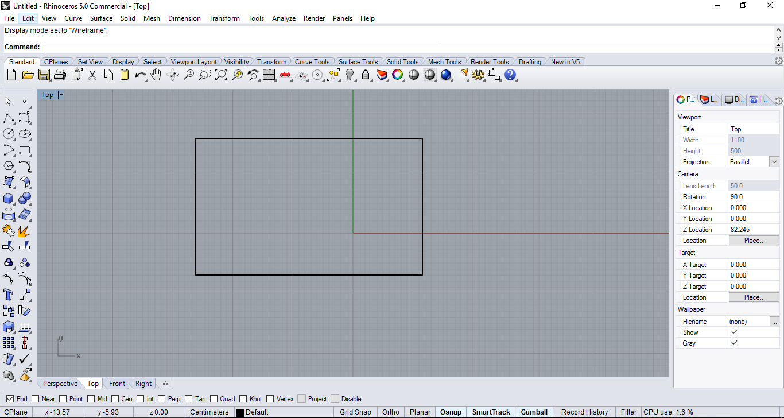Enable the Near osnap checkbox

[36, 399]
